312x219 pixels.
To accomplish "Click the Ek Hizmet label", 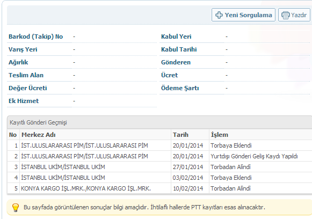I will tap(24, 101).
